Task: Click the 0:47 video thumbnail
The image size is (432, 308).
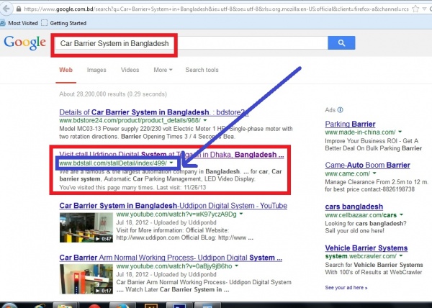Action: tap(86, 227)
